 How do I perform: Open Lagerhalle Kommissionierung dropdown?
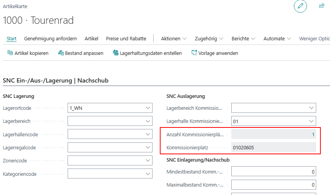point(312,121)
